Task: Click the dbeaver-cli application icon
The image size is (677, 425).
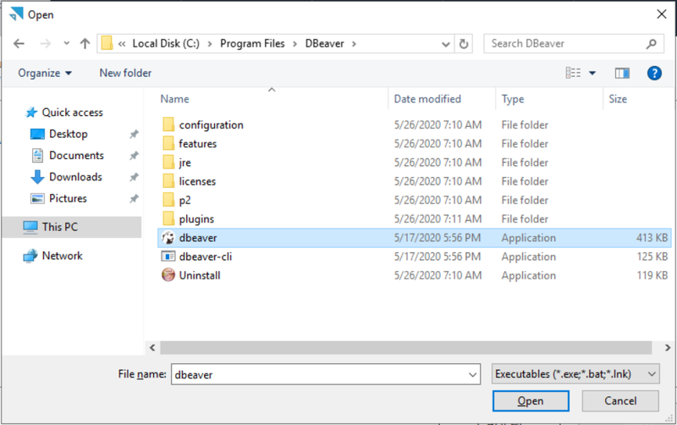Action: pos(168,257)
